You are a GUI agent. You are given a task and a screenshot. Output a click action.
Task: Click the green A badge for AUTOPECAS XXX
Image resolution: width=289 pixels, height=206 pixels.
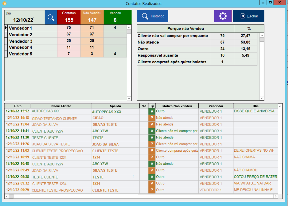152,111
